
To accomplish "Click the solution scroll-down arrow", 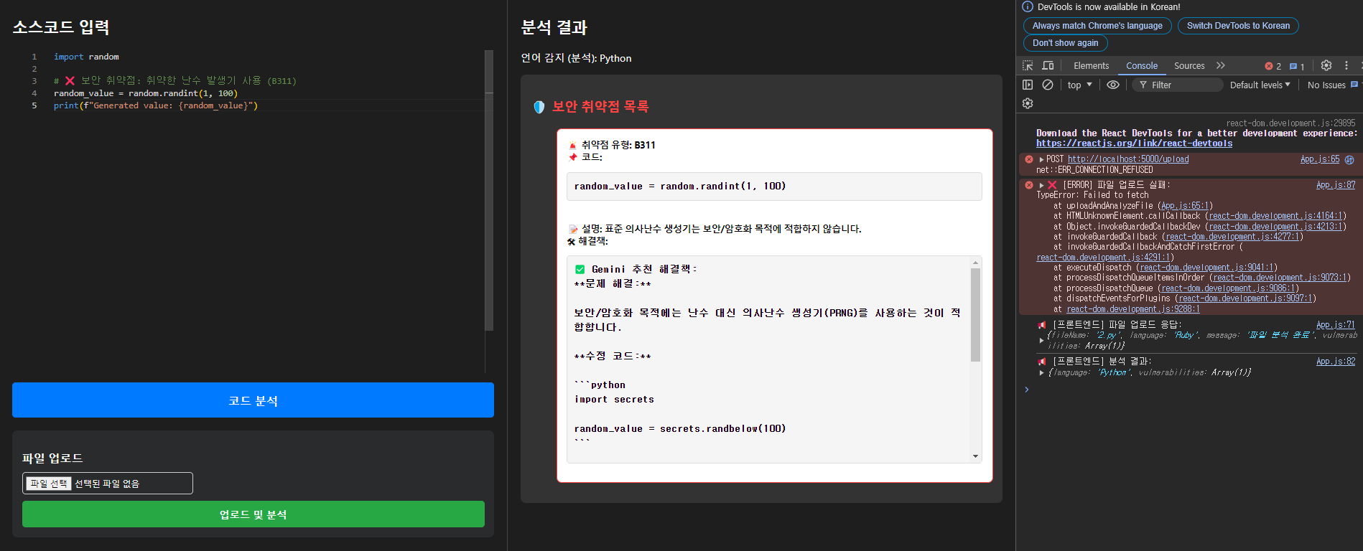I will coord(975,456).
